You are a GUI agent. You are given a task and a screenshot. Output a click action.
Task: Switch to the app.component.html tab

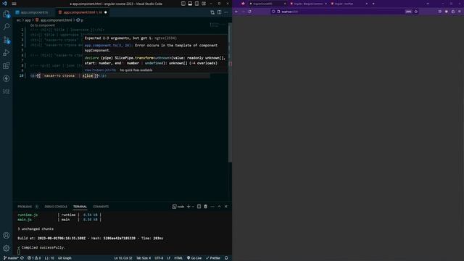pos(82,12)
